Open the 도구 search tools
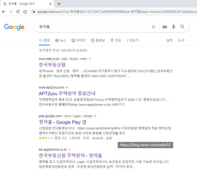The width and height of the screenshot is (197, 175). [x=181, y=40]
